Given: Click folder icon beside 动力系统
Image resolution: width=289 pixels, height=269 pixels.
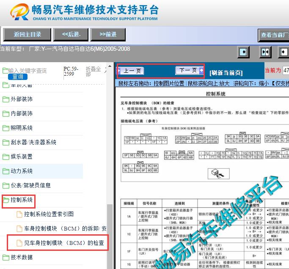Looking at the screenshot, I should click(x=6, y=171).
